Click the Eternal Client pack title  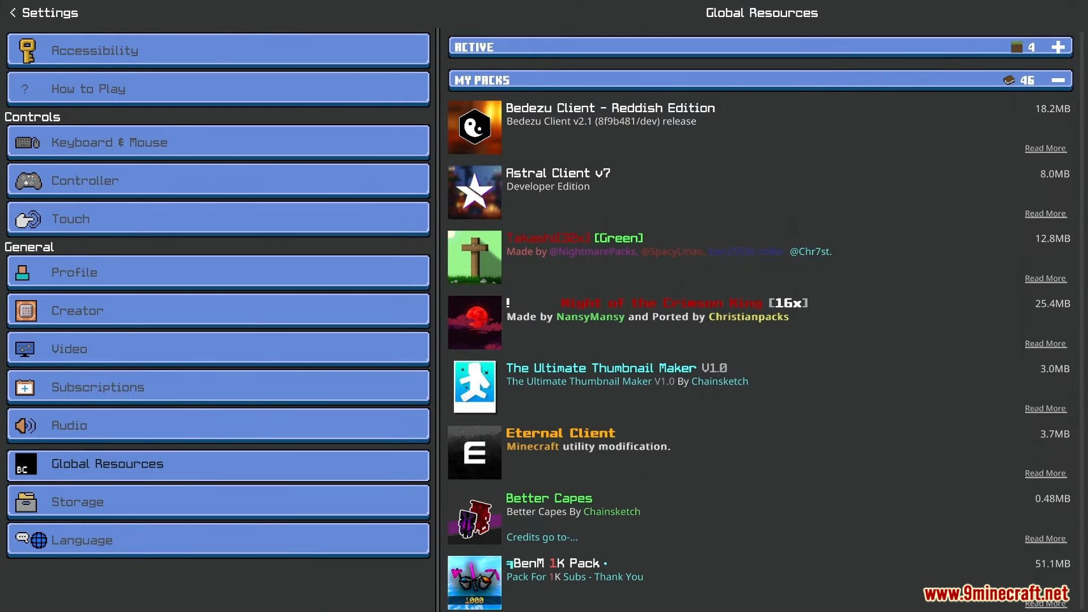click(560, 433)
